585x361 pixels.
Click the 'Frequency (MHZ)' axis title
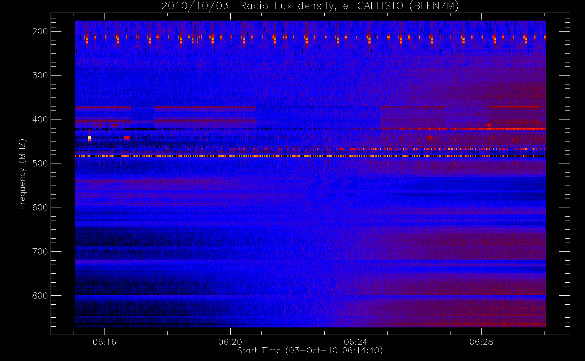pos(22,174)
